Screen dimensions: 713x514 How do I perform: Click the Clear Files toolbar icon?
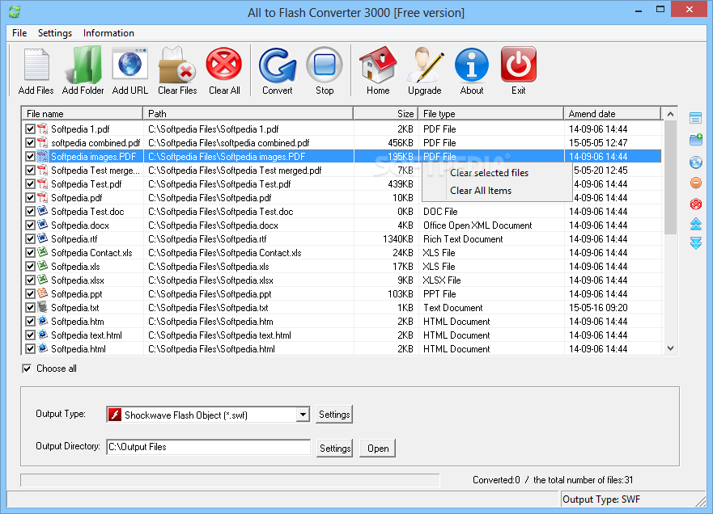click(177, 65)
